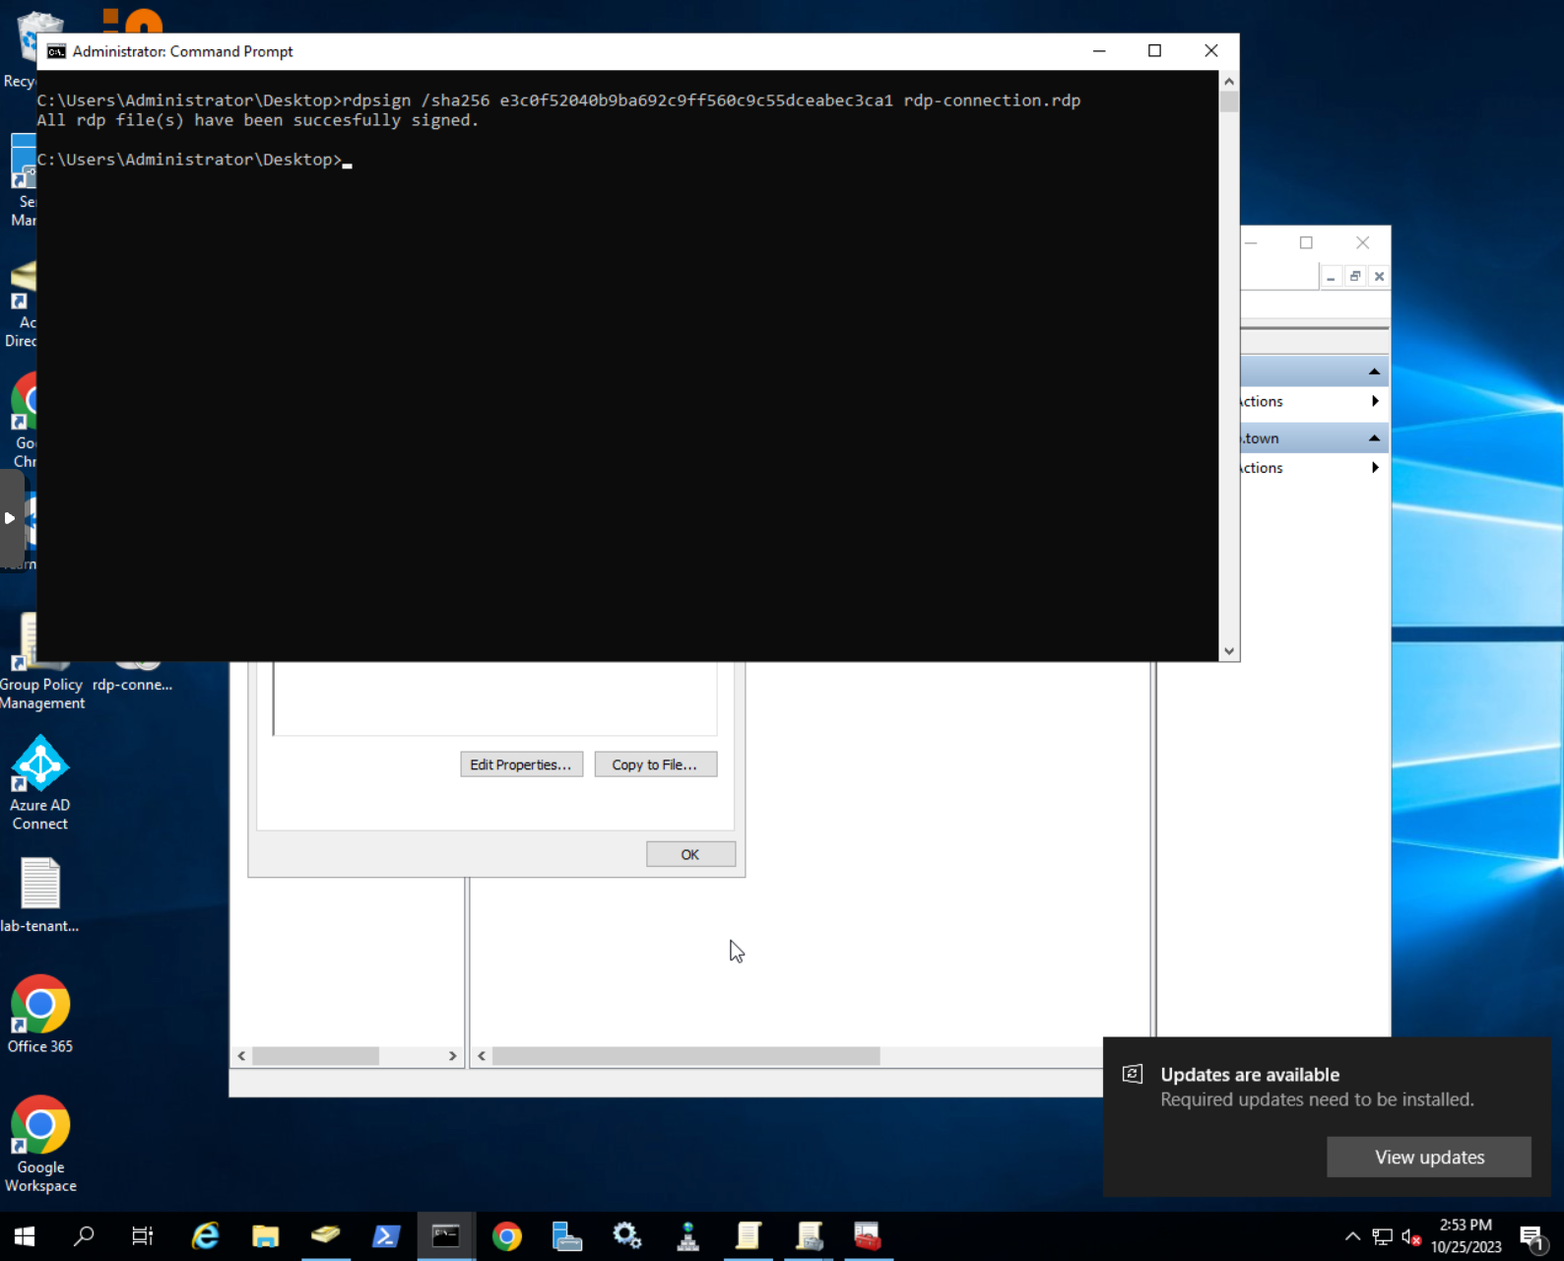Click the Updates are available notification title
The height and width of the screenshot is (1261, 1564).
[1250, 1075]
